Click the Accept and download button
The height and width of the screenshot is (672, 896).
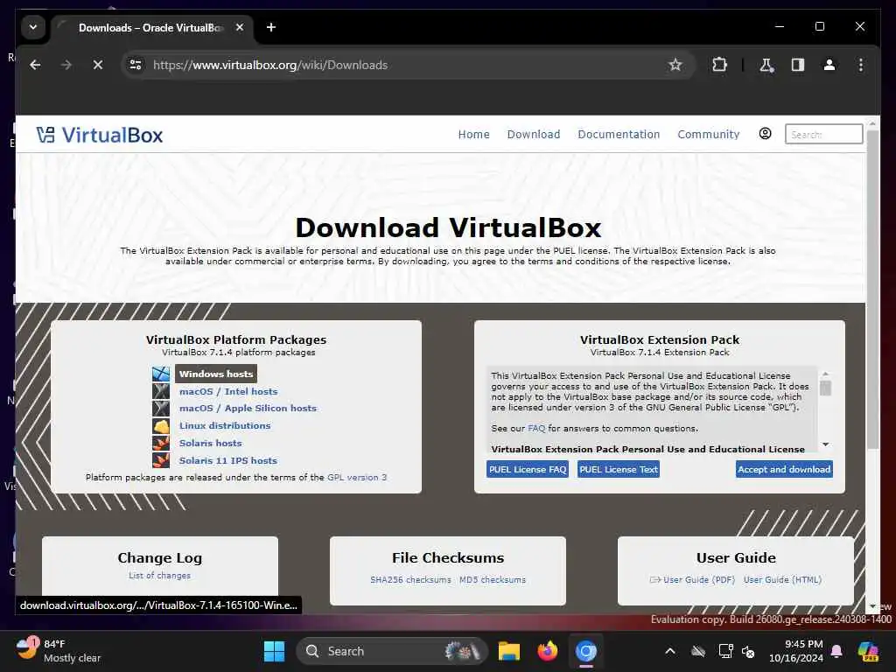point(783,469)
